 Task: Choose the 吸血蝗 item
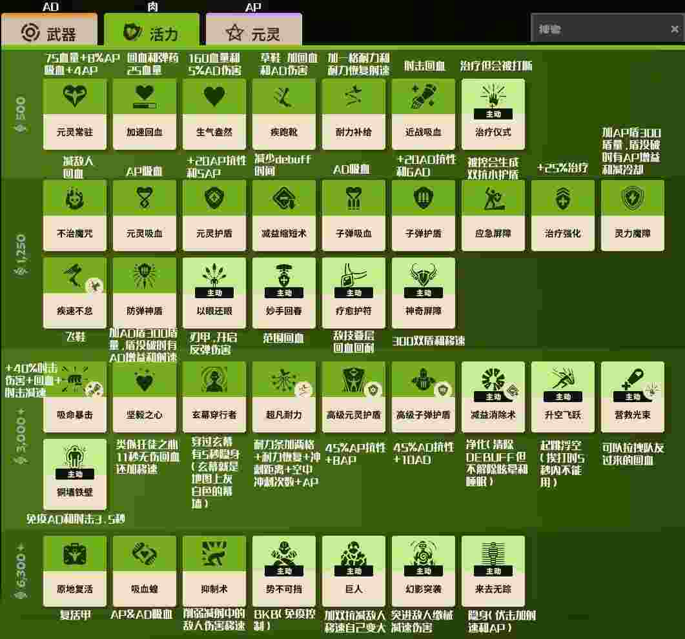coord(145,571)
